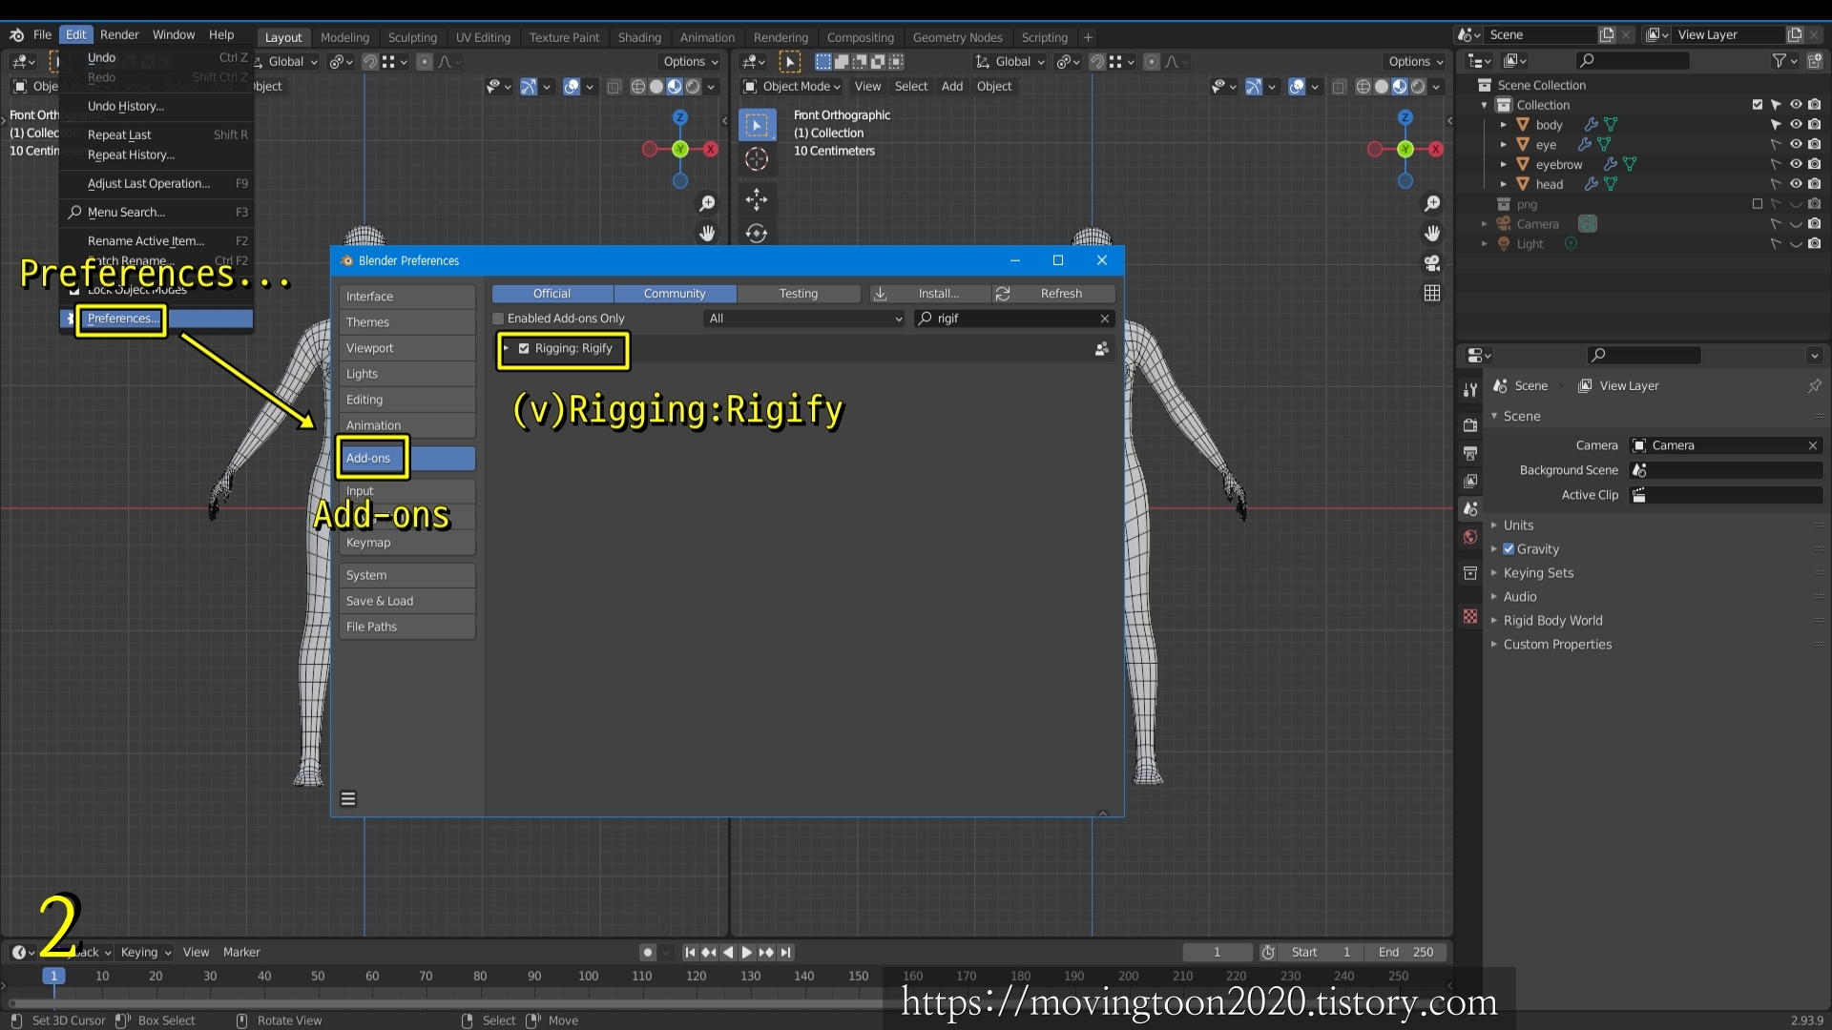Open the add-on category dropdown showing All
This screenshot has width=1832, height=1030.
point(804,319)
